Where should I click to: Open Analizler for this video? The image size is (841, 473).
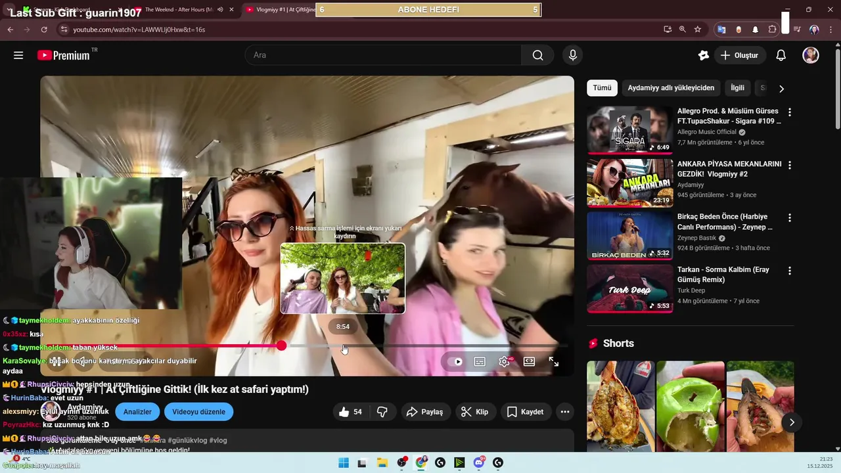coord(137,412)
